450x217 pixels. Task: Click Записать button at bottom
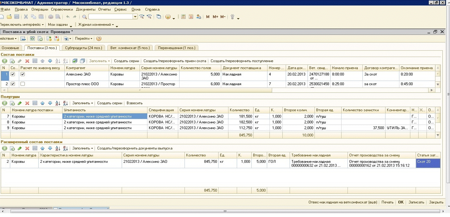(416, 202)
